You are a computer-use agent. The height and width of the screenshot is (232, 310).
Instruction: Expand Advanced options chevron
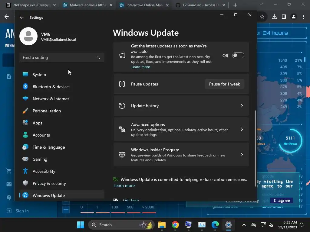click(242, 129)
